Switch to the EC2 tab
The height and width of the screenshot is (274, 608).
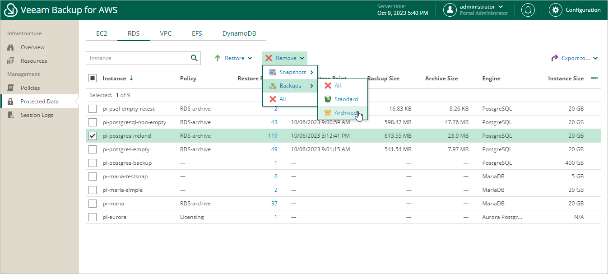click(x=102, y=33)
